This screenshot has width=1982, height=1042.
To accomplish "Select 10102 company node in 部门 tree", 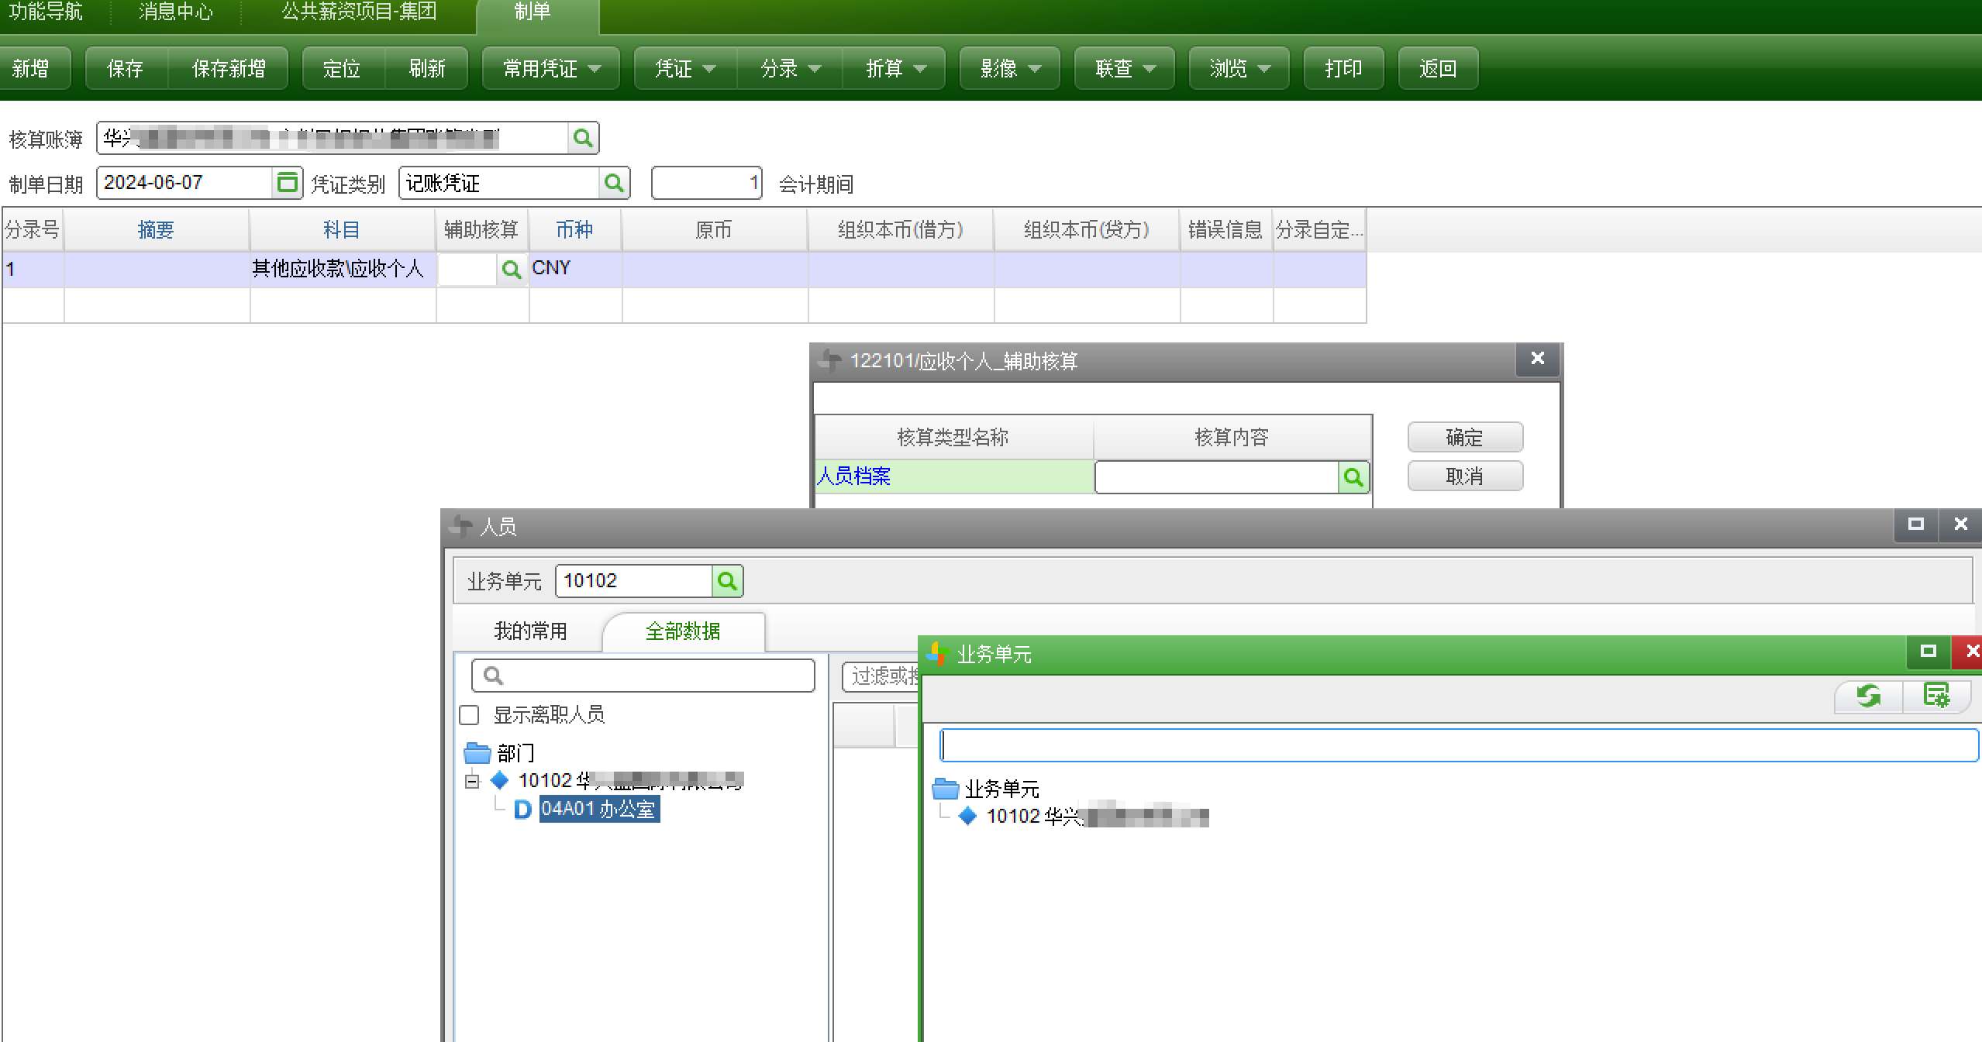I will coord(630,781).
